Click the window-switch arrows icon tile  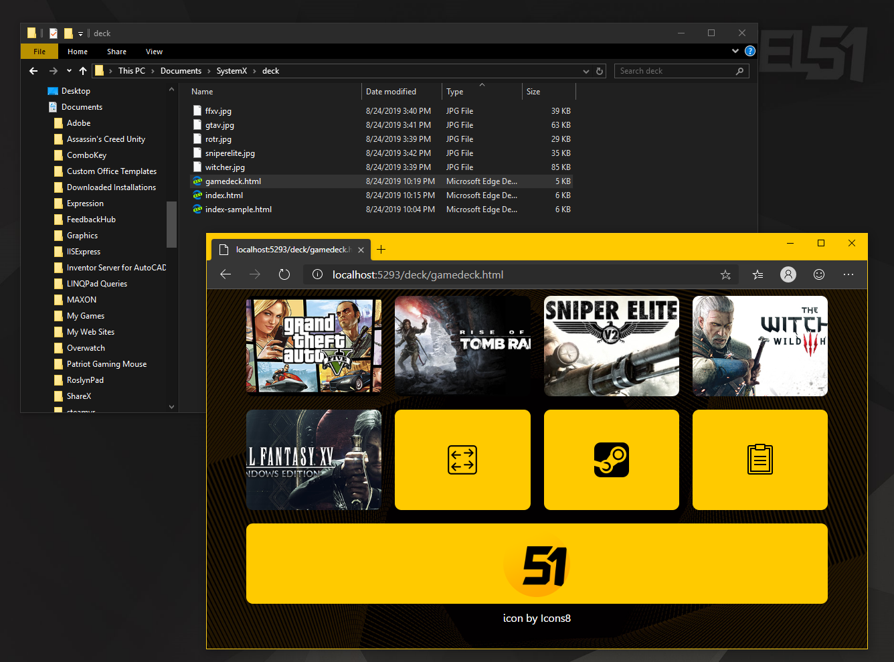(x=462, y=460)
